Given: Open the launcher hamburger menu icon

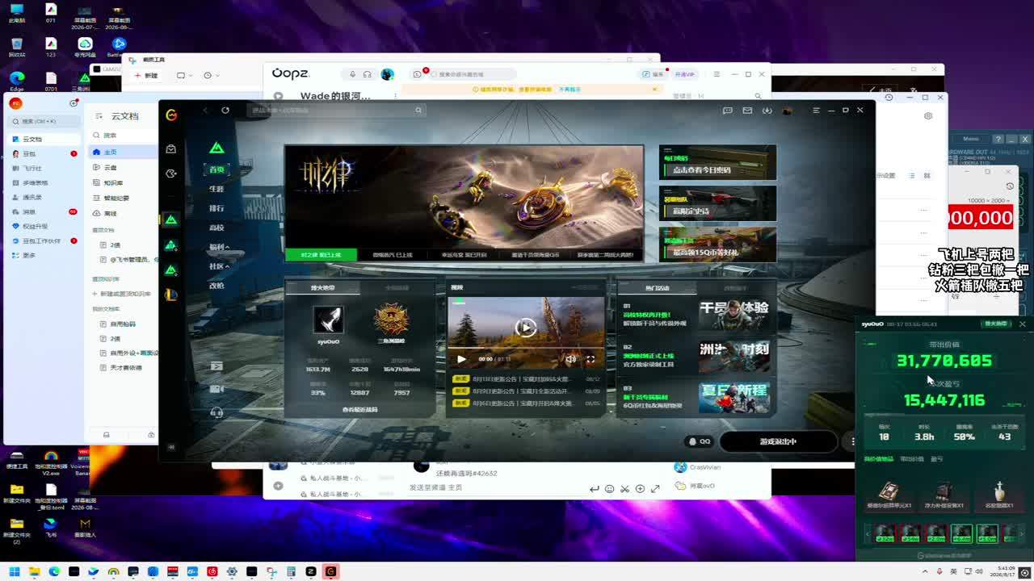Looking at the screenshot, I should [x=816, y=111].
